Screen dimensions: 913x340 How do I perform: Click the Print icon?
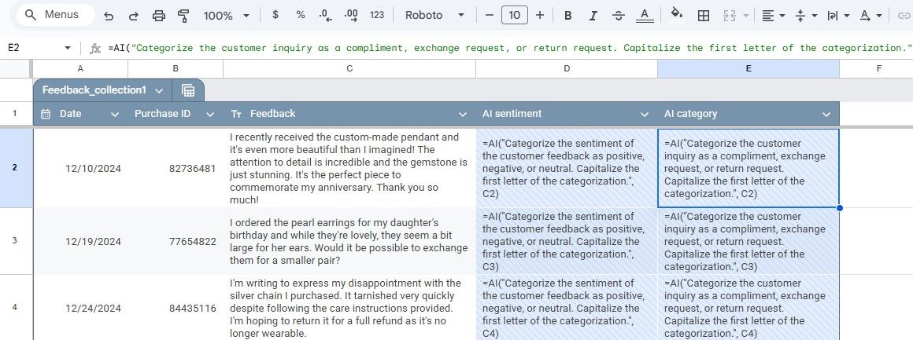coord(158,16)
